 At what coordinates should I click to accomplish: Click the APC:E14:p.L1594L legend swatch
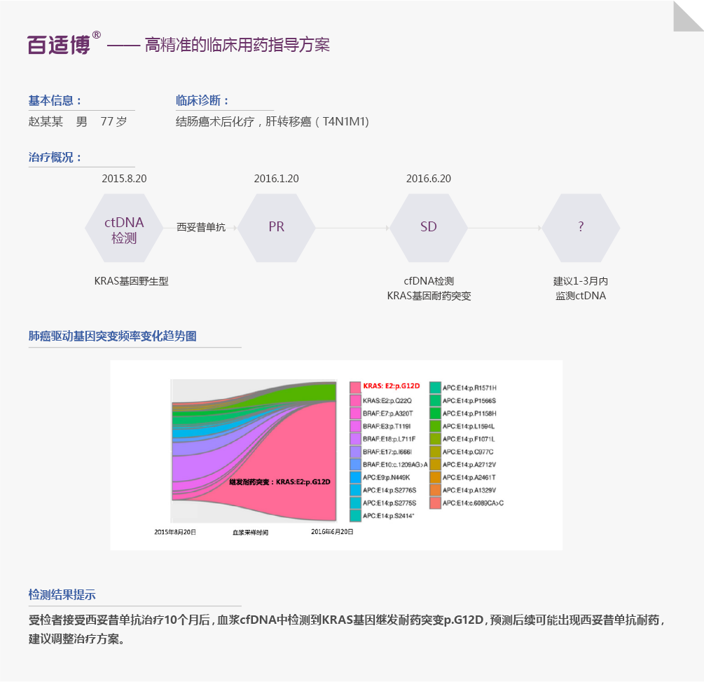(435, 426)
